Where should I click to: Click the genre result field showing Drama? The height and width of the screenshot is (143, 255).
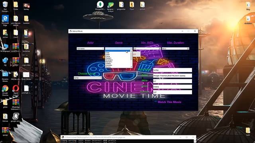(x=173, y=87)
